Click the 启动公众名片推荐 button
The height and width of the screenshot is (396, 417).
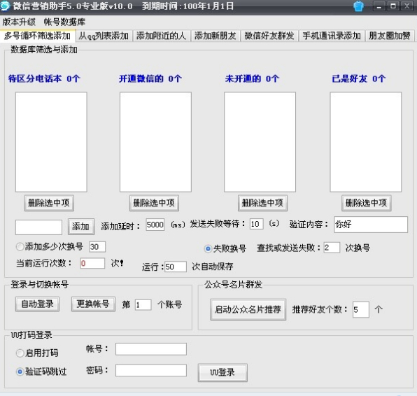pos(248,309)
